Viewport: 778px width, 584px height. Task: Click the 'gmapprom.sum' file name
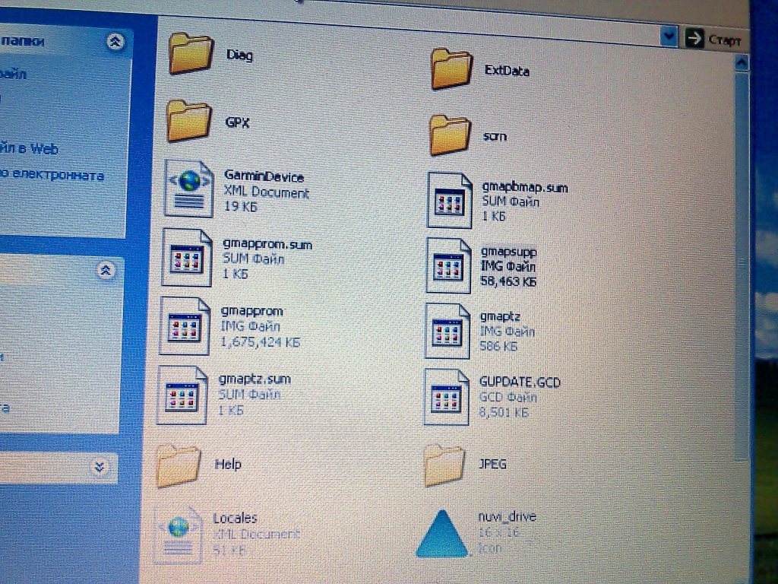pos(267,244)
